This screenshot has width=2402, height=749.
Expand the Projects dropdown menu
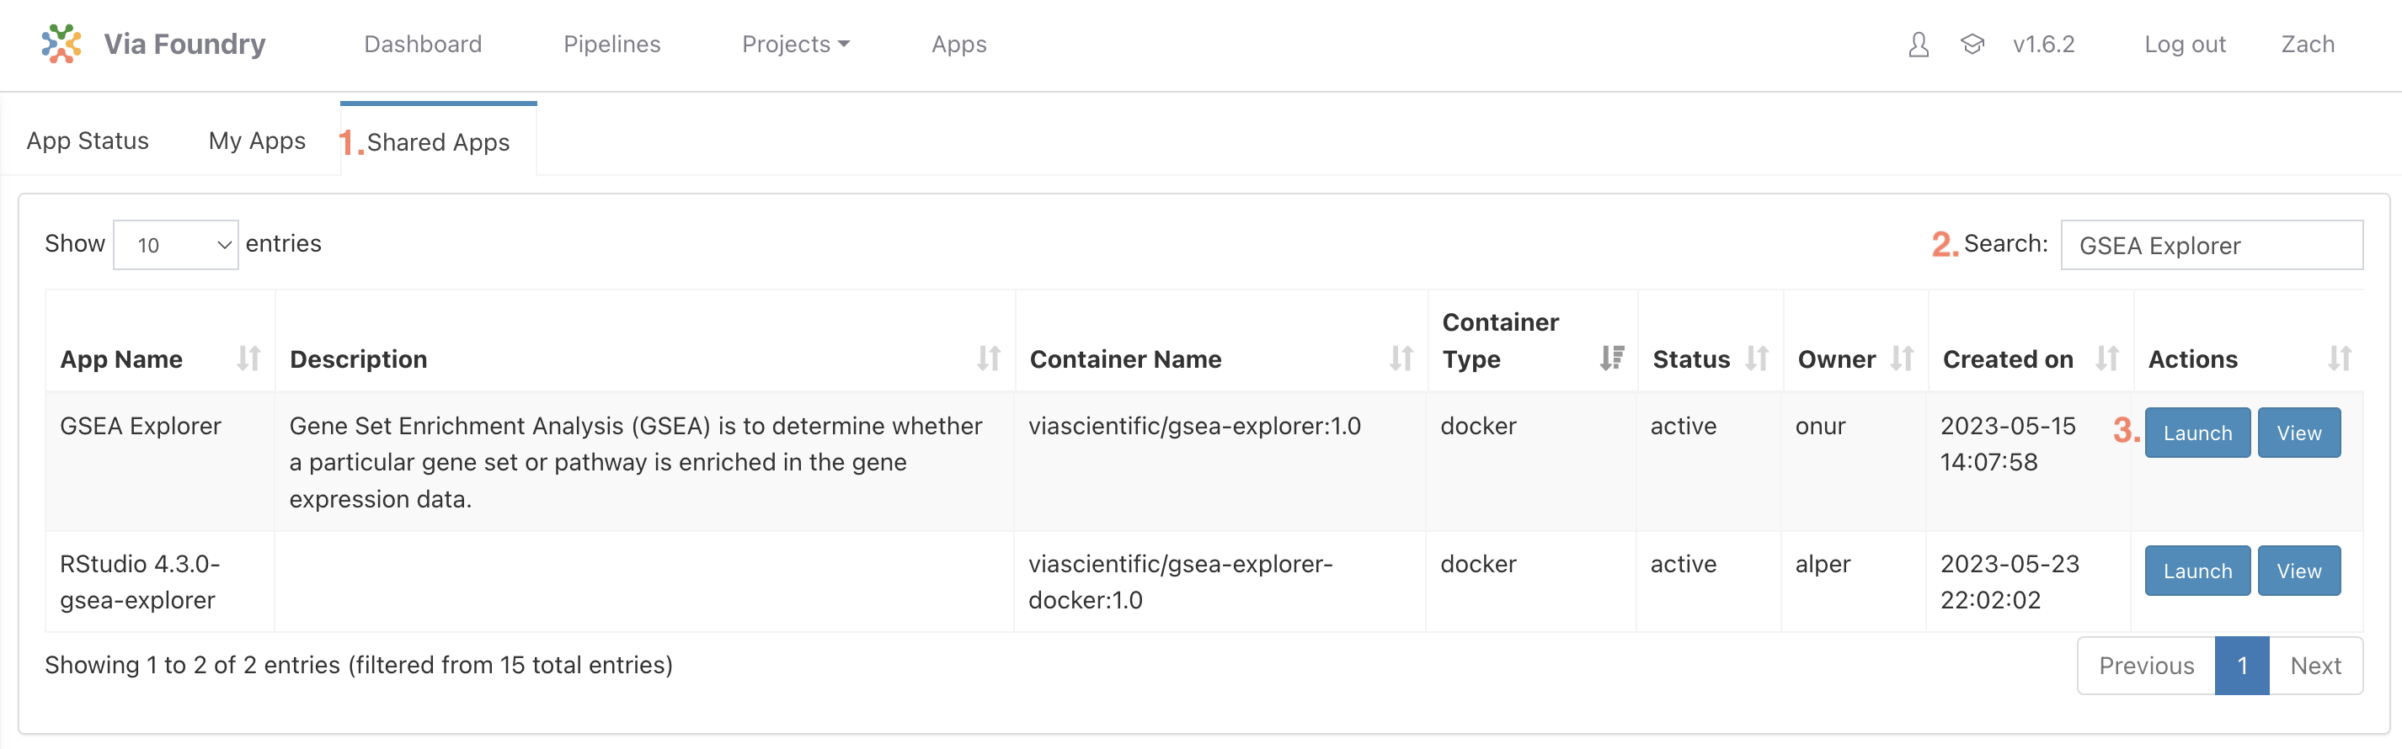(x=795, y=44)
